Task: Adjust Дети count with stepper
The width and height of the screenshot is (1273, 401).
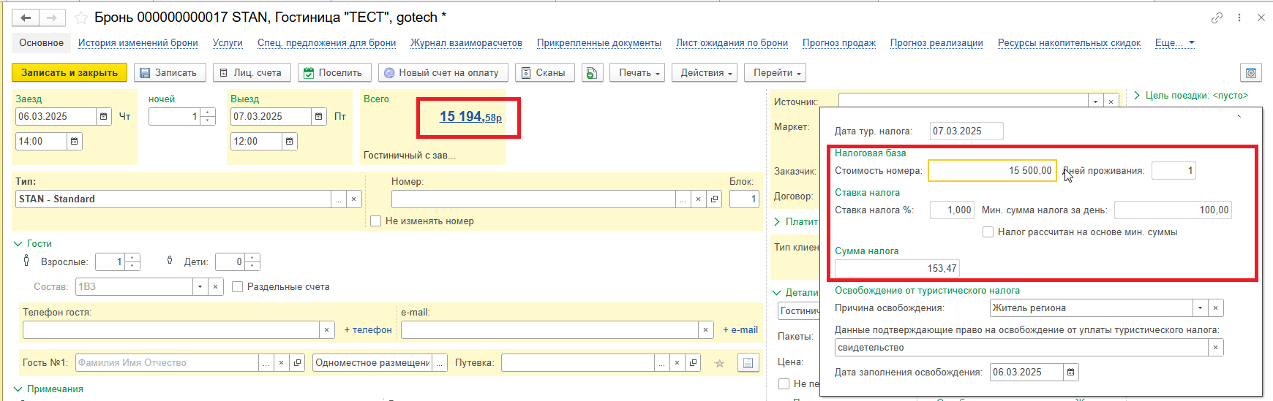Action: (252, 261)
